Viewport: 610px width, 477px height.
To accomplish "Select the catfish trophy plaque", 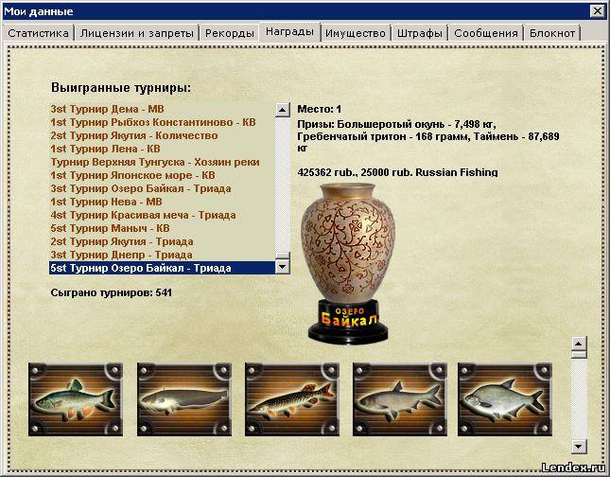I will pos(184,399).
